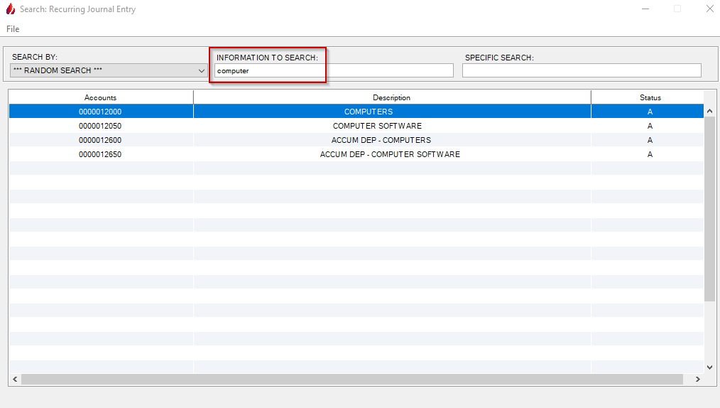Click the Information to Search input field
Viewport: 720px width, 408px height.
pyautogui.click(x=334, y=70)
